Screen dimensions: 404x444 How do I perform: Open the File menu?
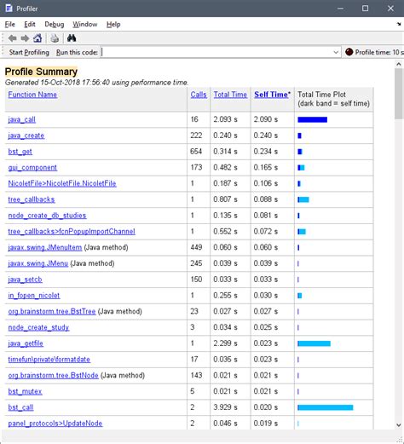[10, 25]
